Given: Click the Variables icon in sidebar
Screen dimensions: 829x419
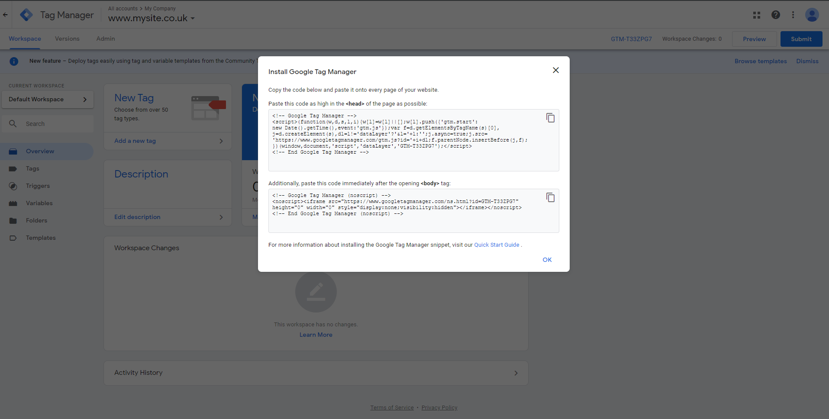Looking at the screenshot, I should tap(13, 203).
